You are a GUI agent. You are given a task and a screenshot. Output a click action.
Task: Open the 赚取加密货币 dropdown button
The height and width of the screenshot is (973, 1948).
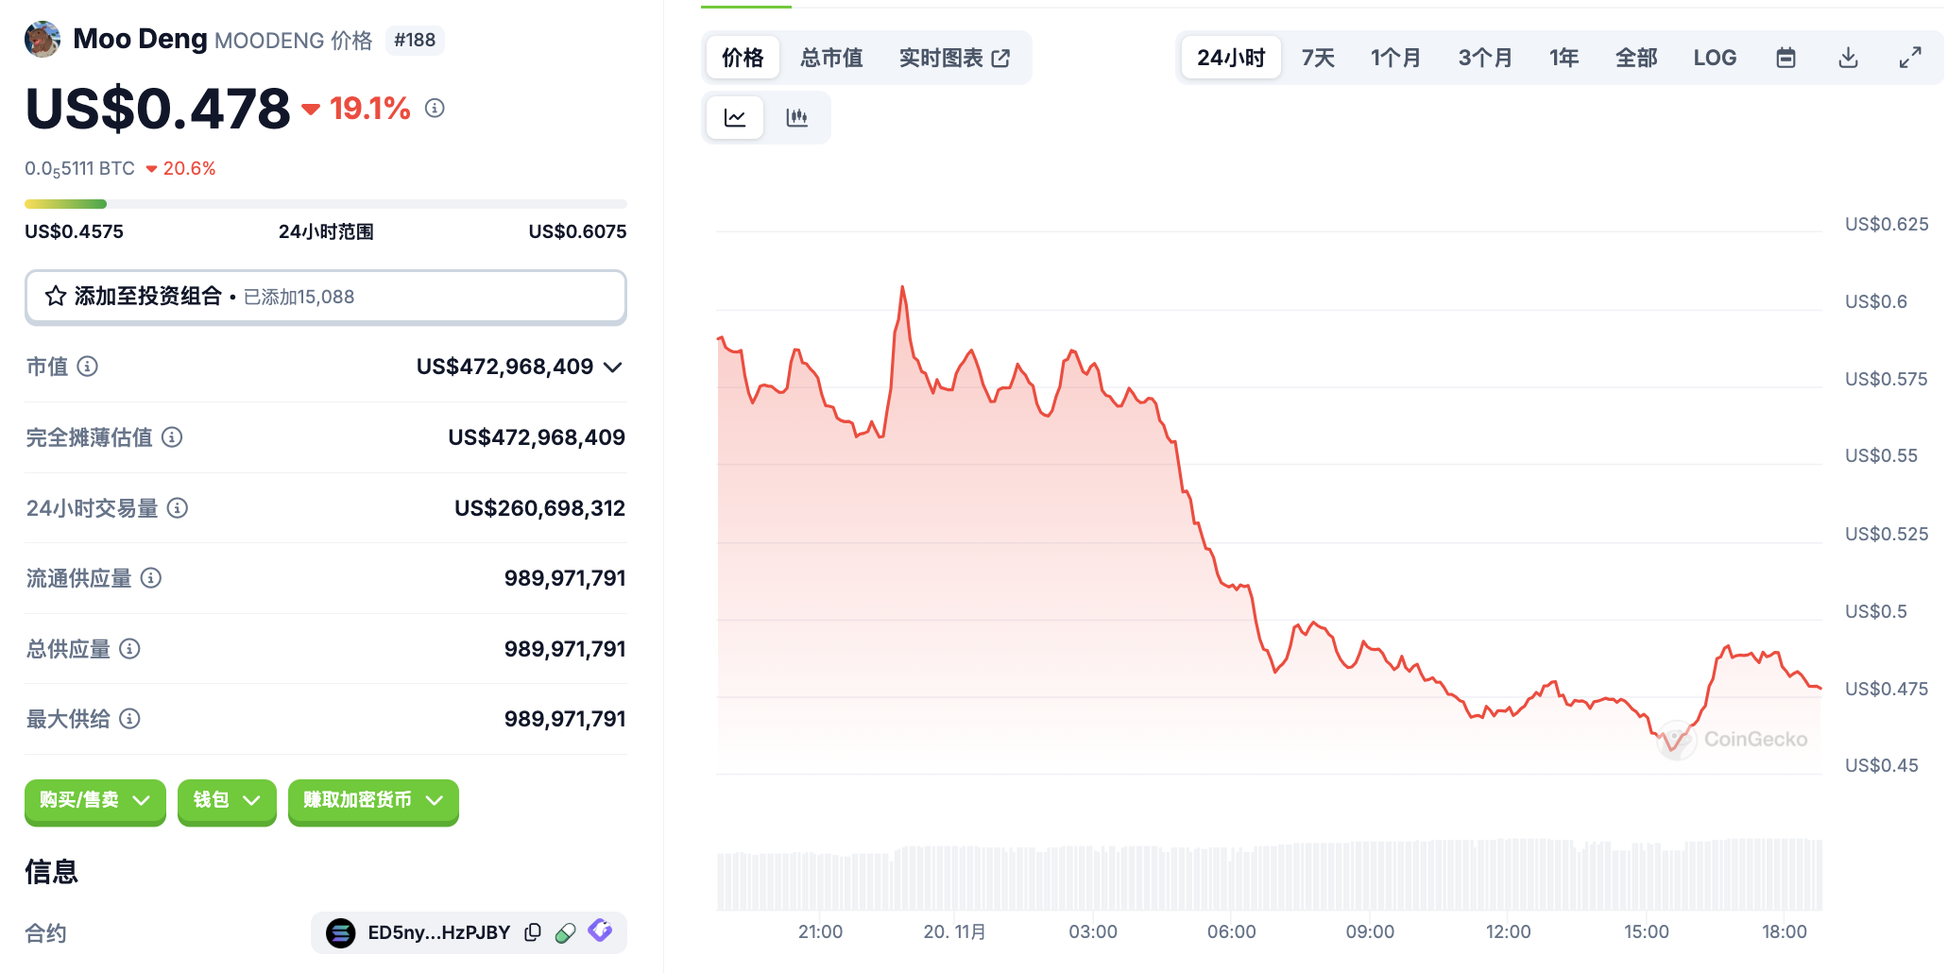click(373, 800)
